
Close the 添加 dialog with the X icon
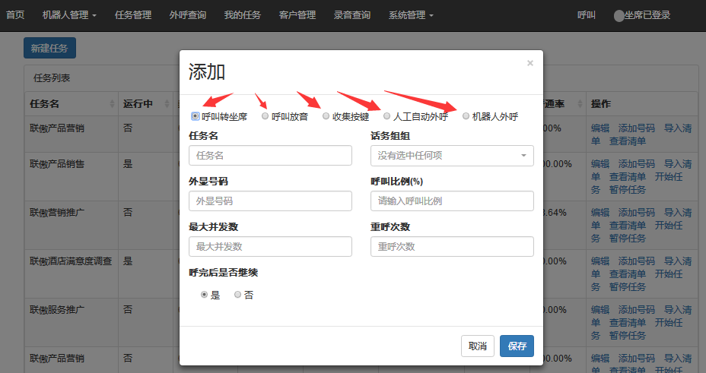click(530, 64)
